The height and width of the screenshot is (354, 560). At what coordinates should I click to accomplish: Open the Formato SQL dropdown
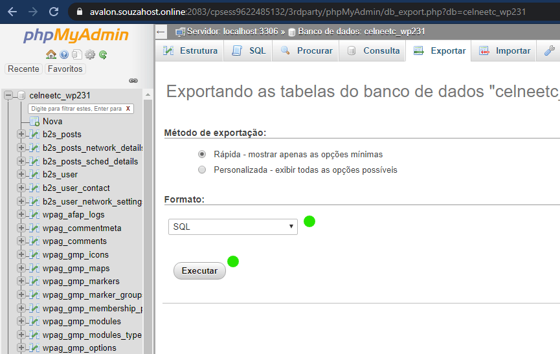coord(233,227)
